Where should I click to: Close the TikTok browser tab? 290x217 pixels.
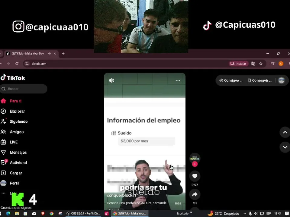point(55,54)
